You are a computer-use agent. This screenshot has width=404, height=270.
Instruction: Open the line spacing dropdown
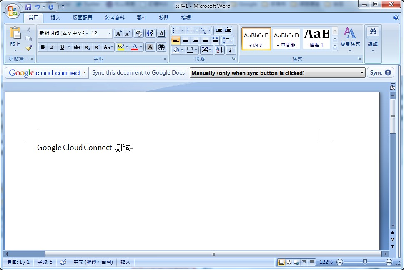pos(228,40)
